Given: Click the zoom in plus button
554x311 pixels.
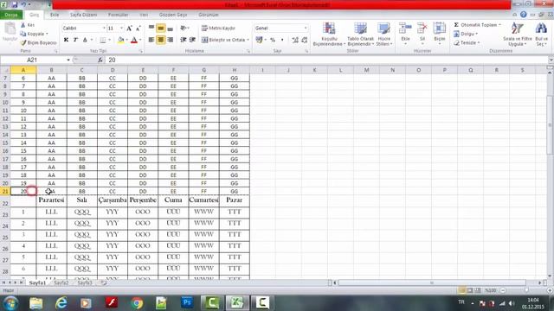Looking at the screenshot, I should pyautogui.click(x=550, y=290).
